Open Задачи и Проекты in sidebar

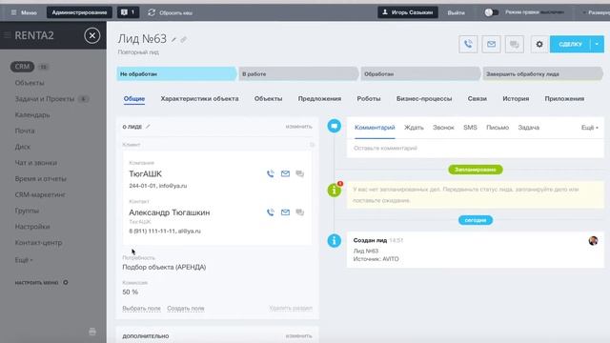click(x=45, y=99)
